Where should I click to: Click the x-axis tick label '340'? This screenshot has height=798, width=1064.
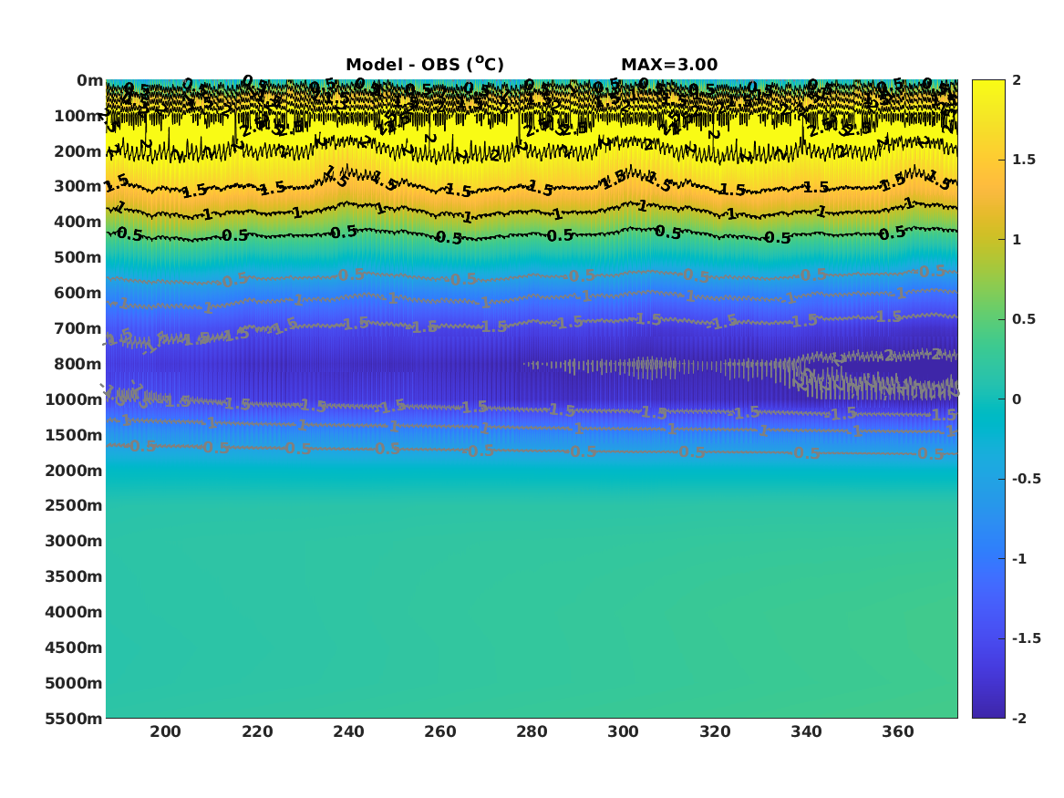(806, 731)
